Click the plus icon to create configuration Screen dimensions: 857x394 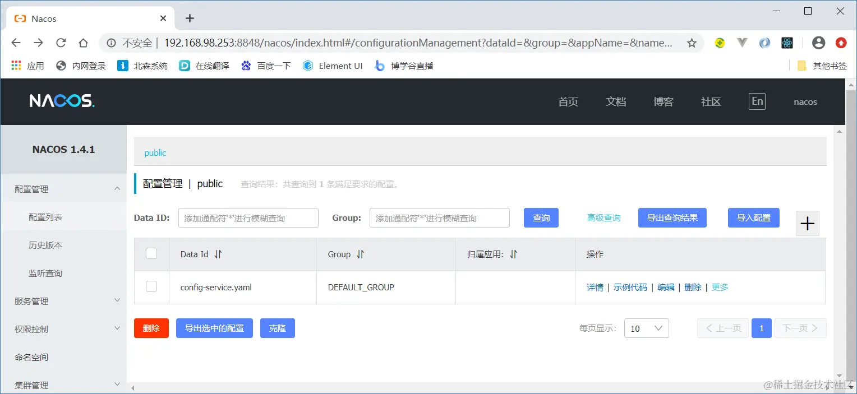808,224
